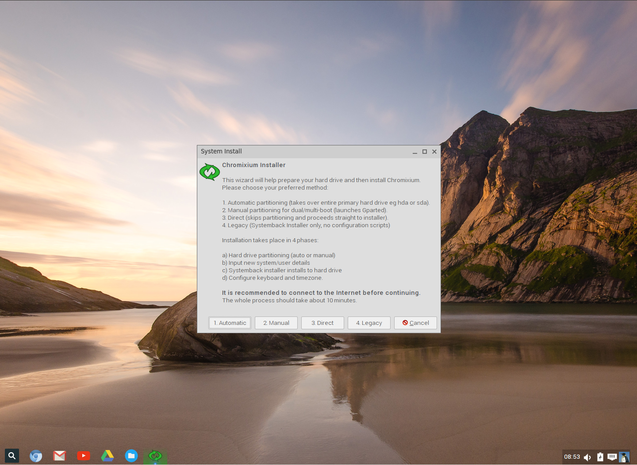Screen dimensions: 637x465
Task: Click the 'Legacy (Systemback Installer only' line
Action: click(x=306, y=225)
